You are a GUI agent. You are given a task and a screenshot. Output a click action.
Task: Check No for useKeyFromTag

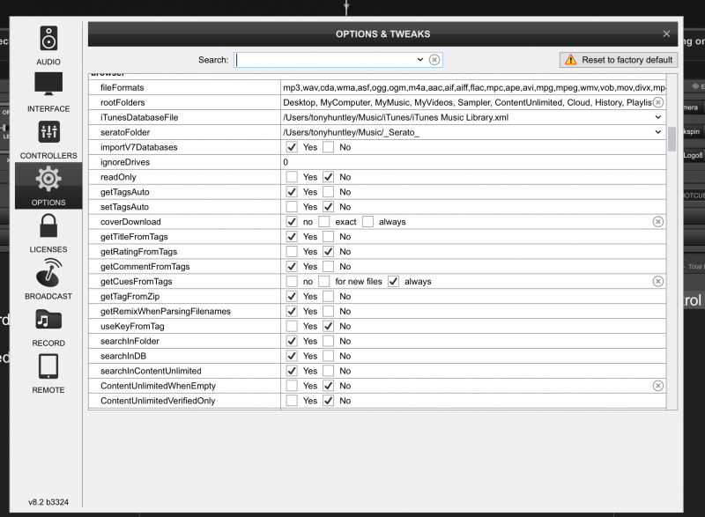click(328, 326)
